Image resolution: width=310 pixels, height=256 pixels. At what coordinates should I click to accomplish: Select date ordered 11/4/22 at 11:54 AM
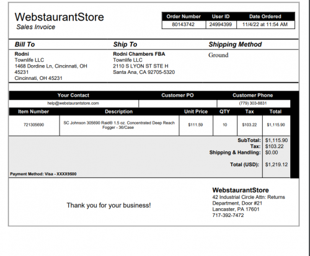point(265,24)
